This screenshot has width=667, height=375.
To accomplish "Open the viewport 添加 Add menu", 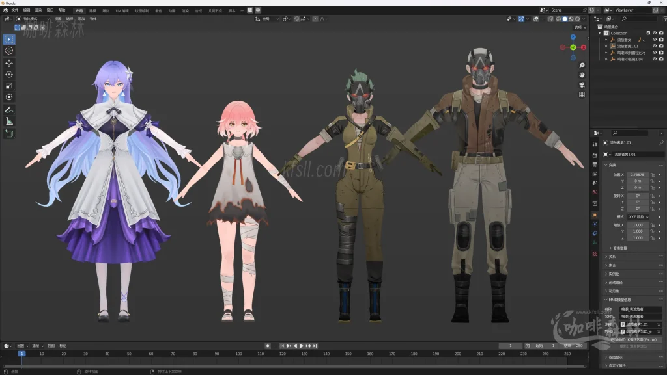I will tap(81, 19).
